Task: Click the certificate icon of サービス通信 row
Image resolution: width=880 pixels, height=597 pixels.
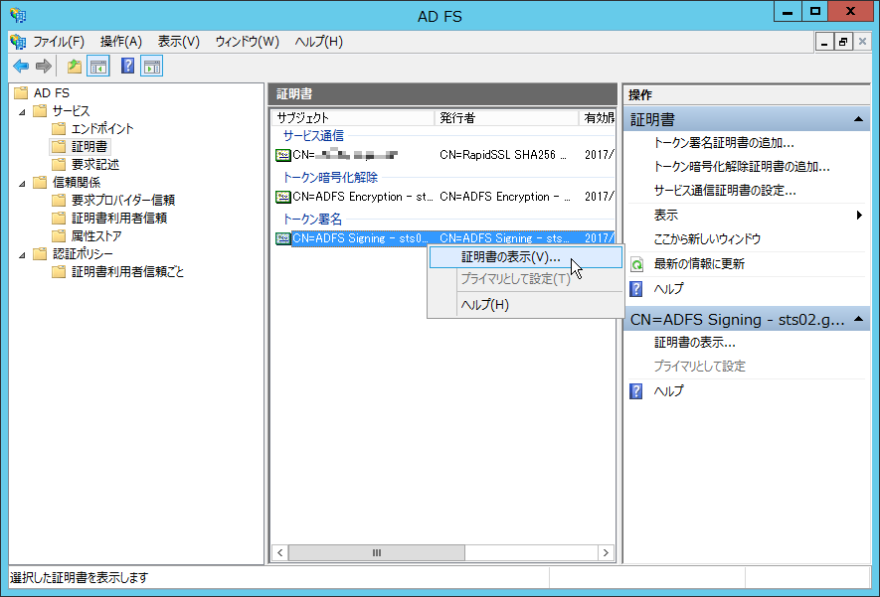Action: (283, 155)
